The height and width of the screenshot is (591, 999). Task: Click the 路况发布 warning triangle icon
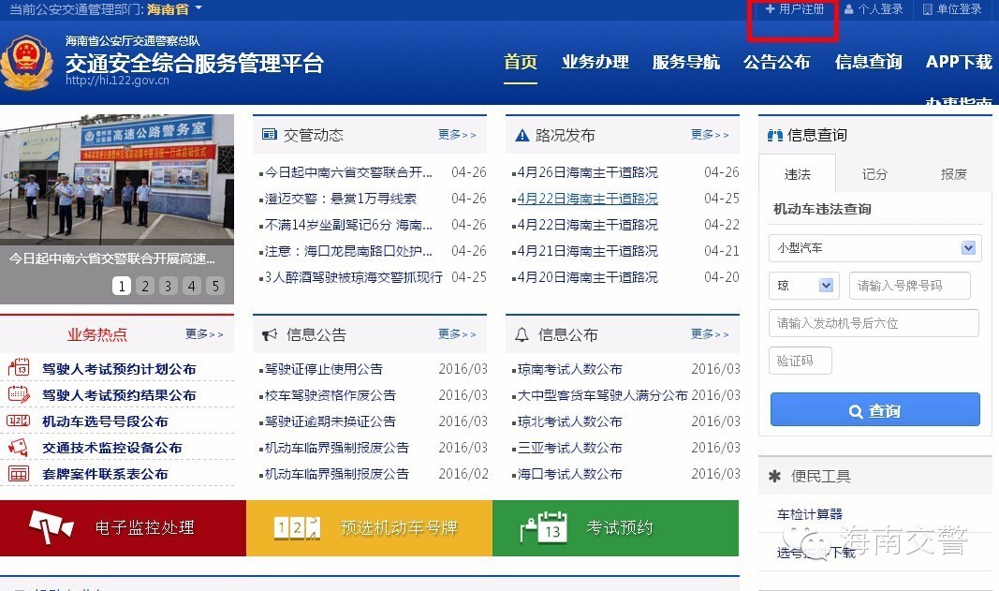click(522, 134)
